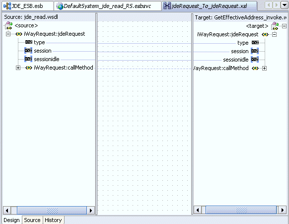
Task: Click the XSL mapper icon on jdeRequest tab
Action: tap(167, 6)
